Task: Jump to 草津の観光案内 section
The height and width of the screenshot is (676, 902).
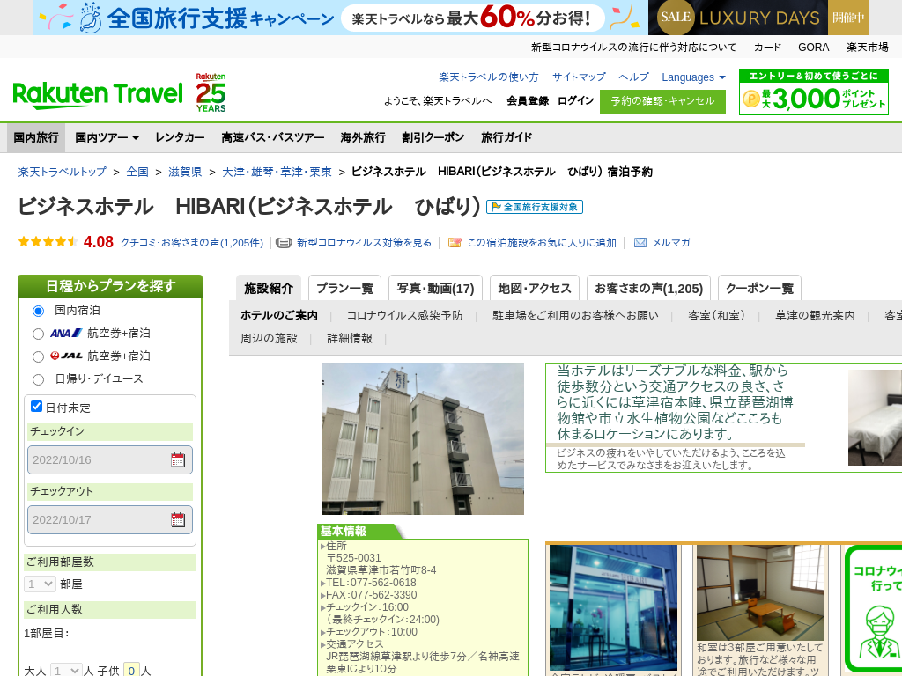Action: point(815,315)
